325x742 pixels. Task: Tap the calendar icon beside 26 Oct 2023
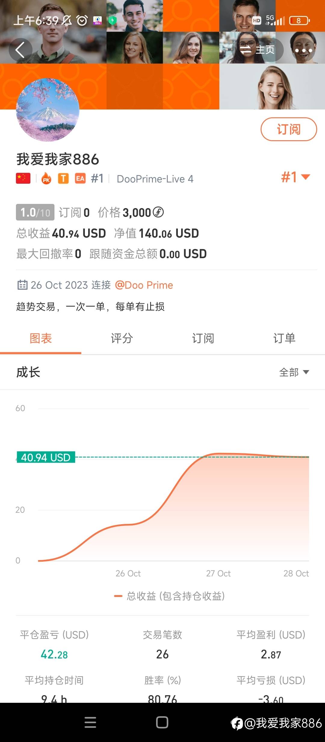pos(23,285)
